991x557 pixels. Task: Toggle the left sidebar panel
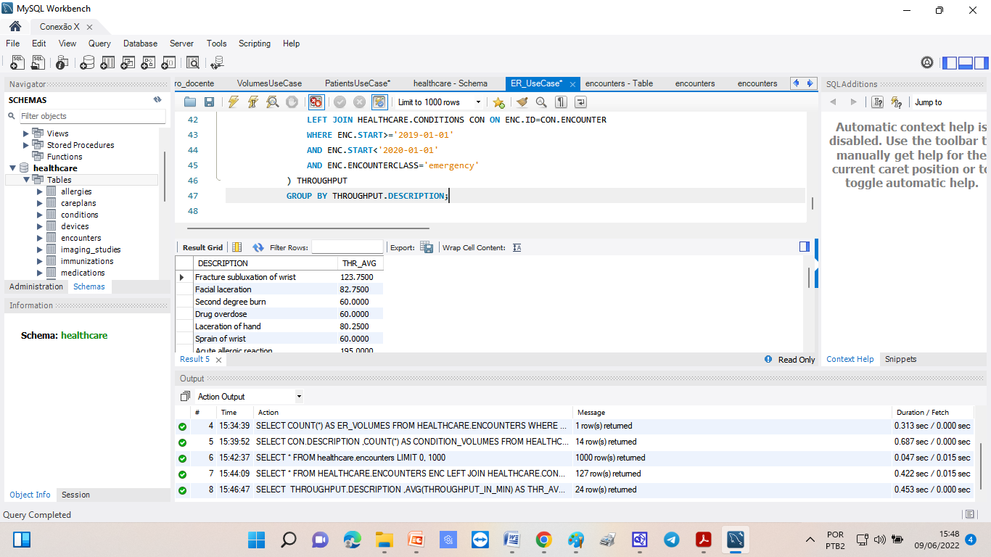948,63
